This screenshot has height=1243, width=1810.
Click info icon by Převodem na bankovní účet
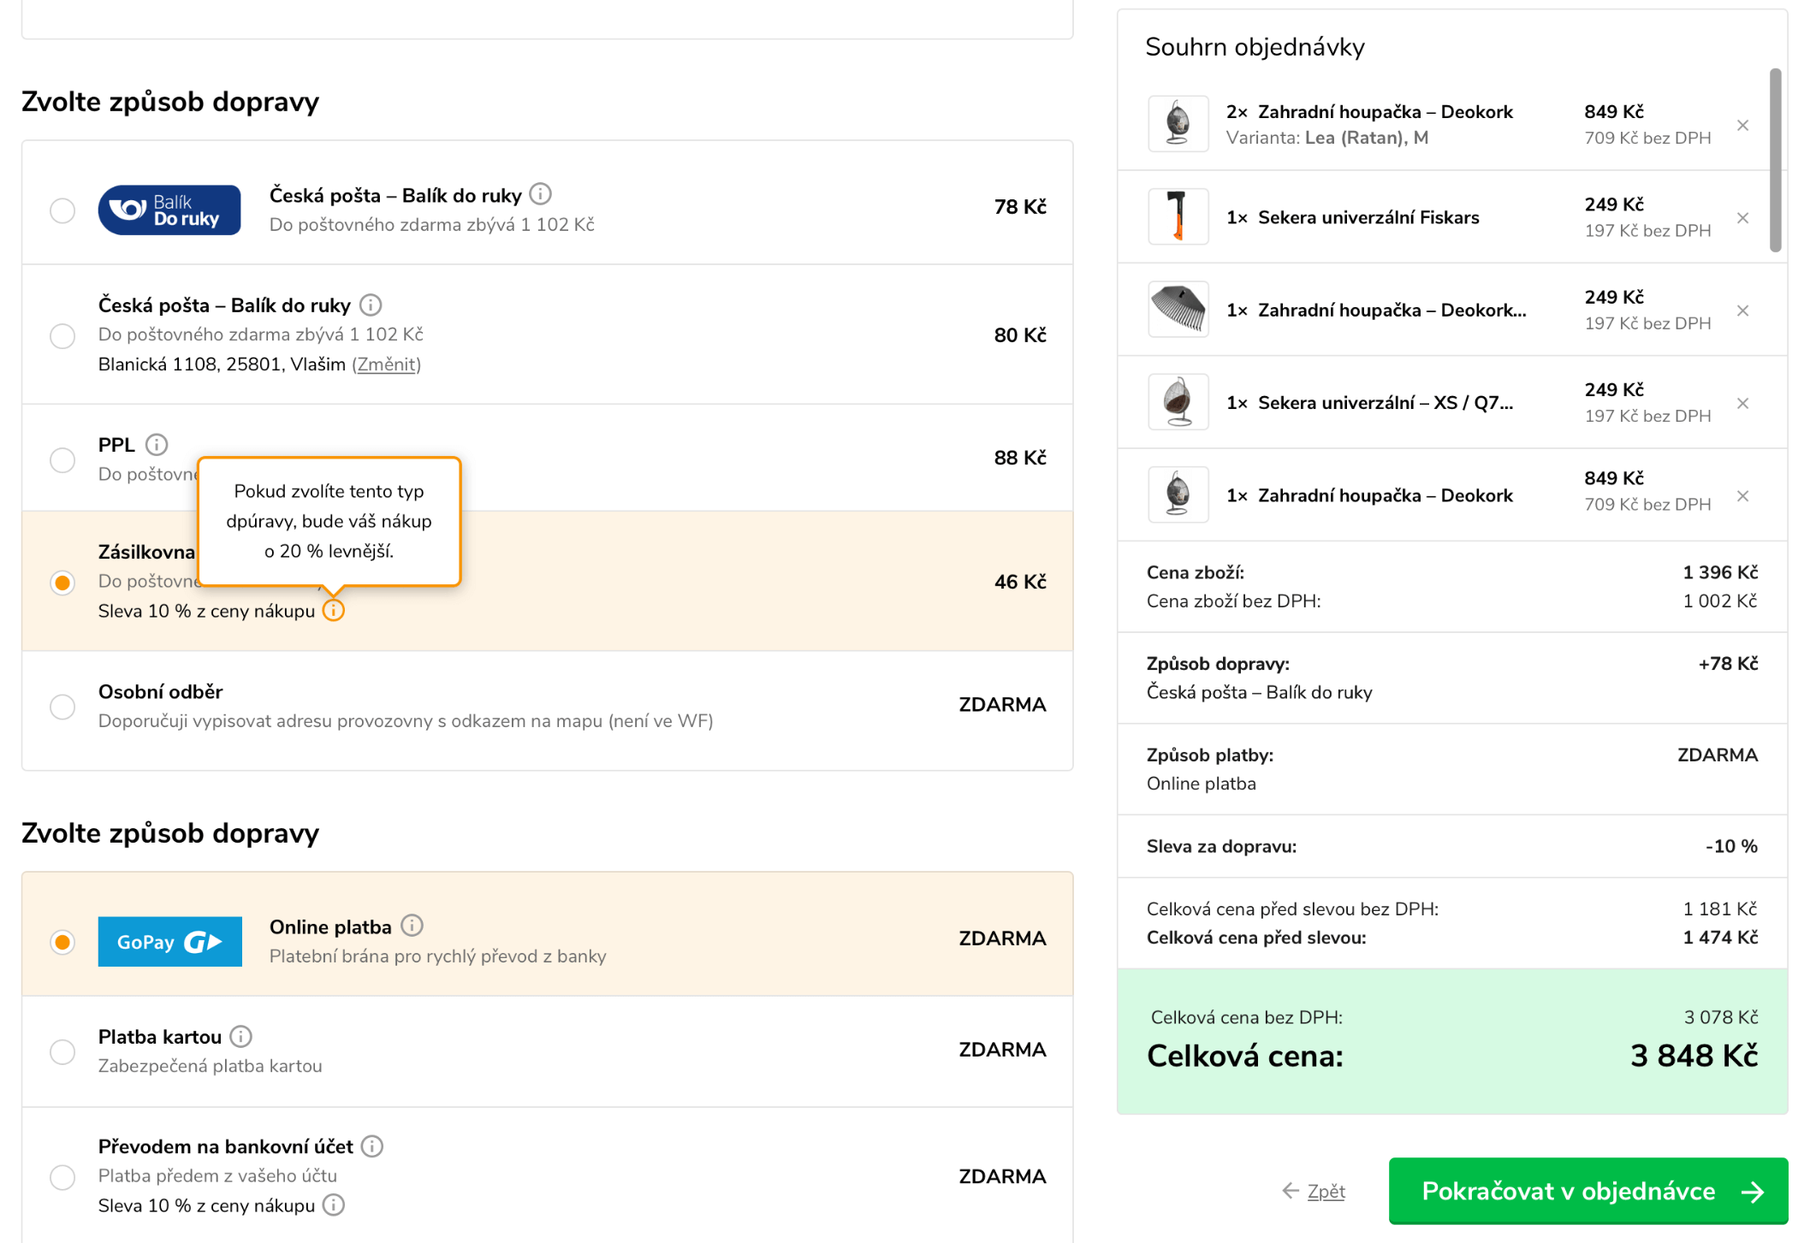[372, 1146]
